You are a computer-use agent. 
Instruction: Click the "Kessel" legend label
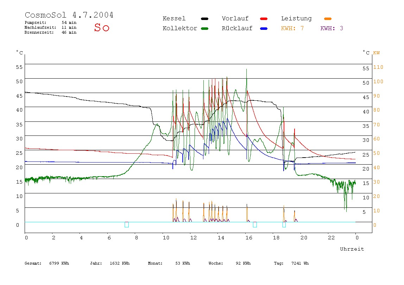tap(174, 19)
